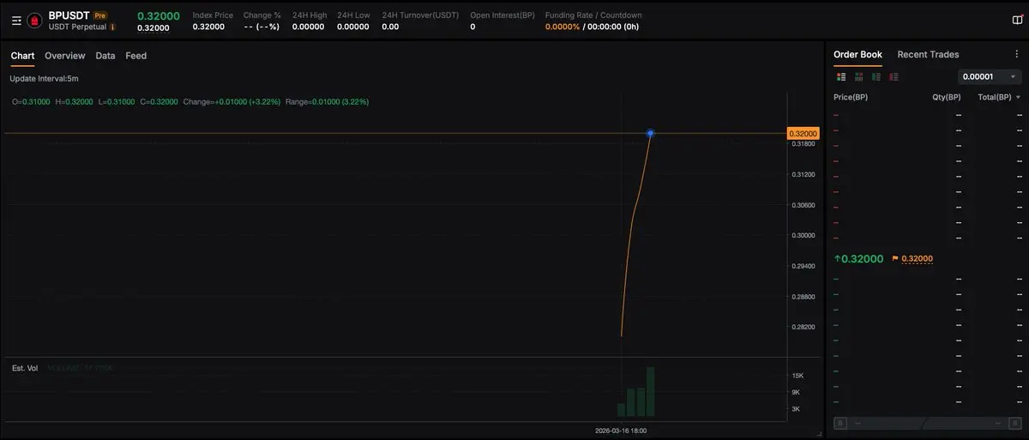
Task: Click the Est. Vol label
Action: (25, 368)
